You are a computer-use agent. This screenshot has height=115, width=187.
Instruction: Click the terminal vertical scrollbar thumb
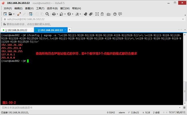click(185, 91)
